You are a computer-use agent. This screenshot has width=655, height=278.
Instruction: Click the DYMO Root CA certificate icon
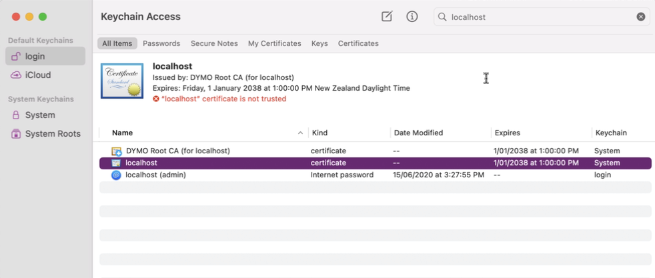[x=116, y=151]
